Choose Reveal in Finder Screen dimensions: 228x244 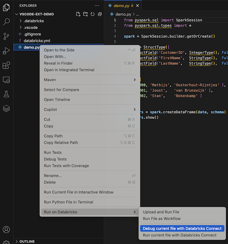tap(90, 63)
